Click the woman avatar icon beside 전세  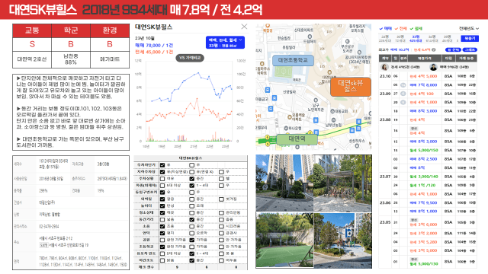384,67
